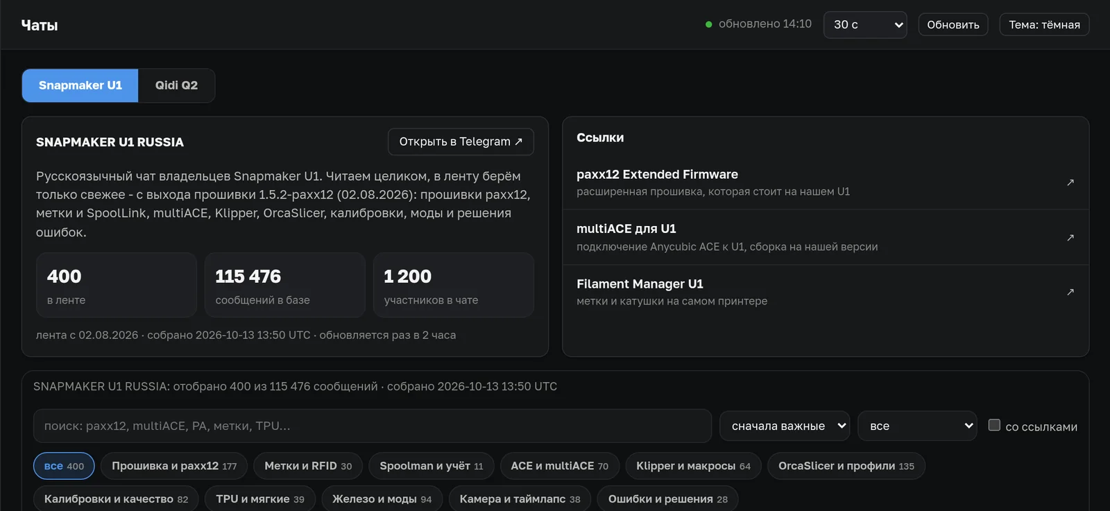The height and width of the screenshot is (511, 1110).
Task: Click the «400 в ленте» stat card
Action: pyautogui.click(x=117, y=285)
